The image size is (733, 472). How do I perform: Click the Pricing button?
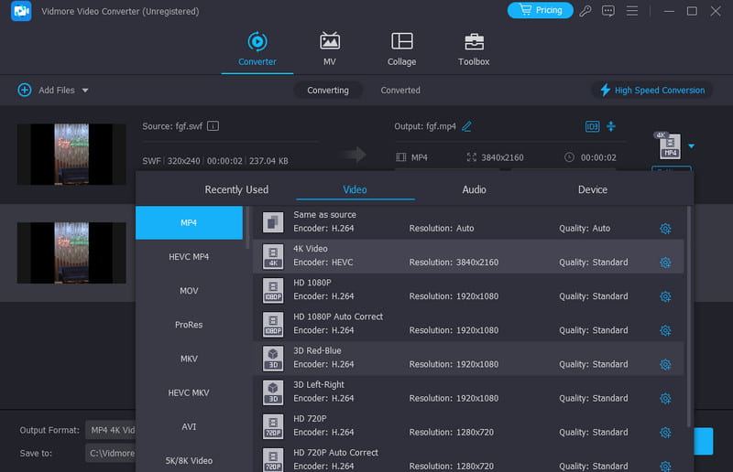(540, 11)
